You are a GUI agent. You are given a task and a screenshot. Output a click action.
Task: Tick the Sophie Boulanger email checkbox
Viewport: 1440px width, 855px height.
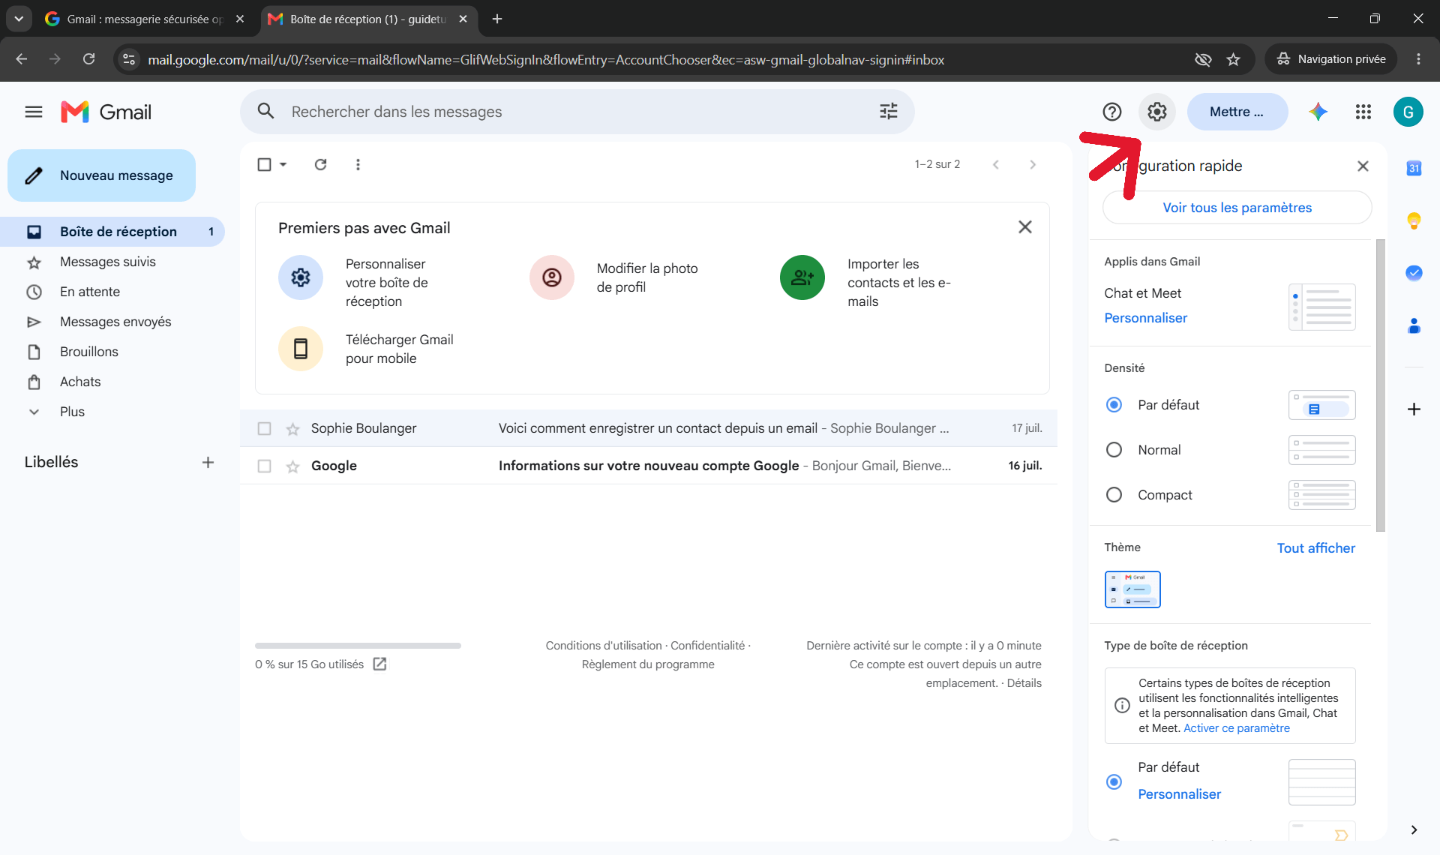click(x=264, y=428)
